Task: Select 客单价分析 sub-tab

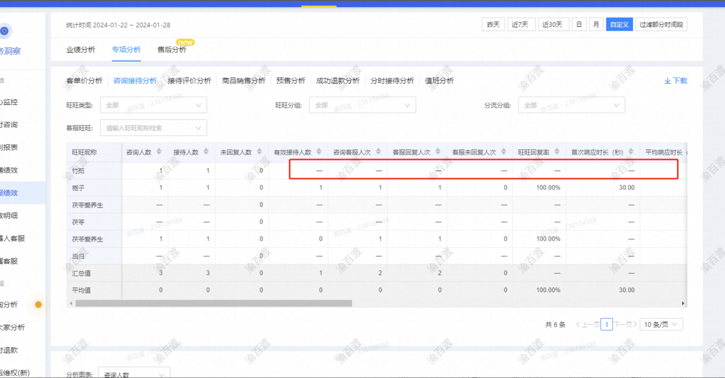Action: tap(84, 80)
